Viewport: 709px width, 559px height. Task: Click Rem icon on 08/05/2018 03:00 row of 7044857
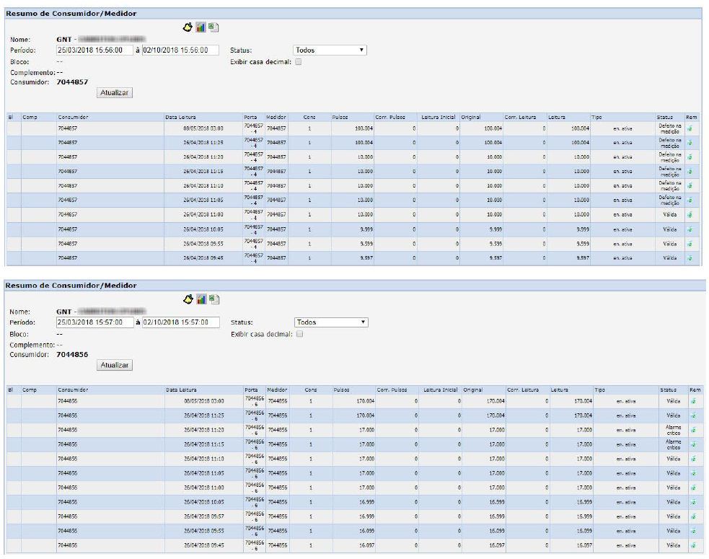coord(690,128)
